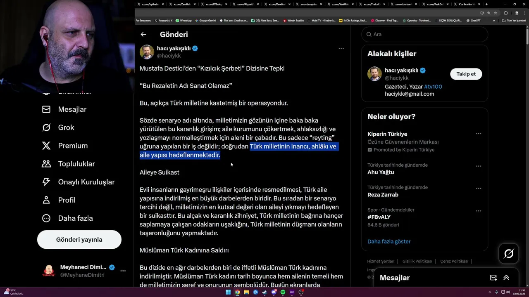Open the #FBvALY trending topic

click(379, 217)
